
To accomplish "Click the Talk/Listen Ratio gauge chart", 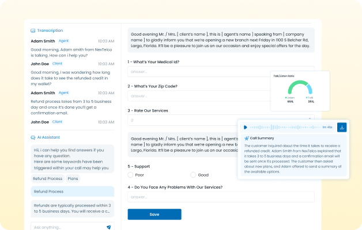I will (x=299, y=89).
